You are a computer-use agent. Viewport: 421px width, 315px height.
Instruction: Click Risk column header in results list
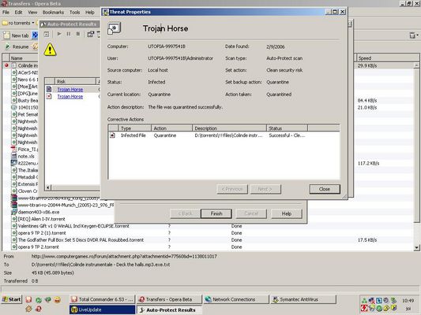75,81
